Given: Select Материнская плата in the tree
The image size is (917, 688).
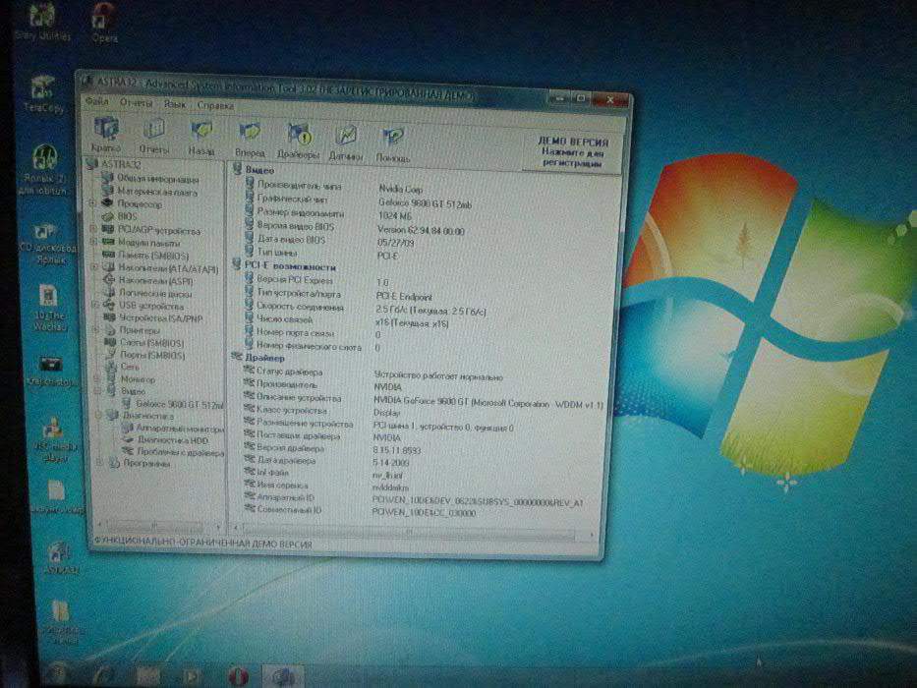Looking at the screenshot, I should point(157,192).
